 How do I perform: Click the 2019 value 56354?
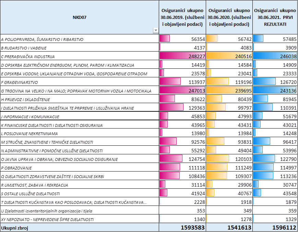(x=198, y=39)
